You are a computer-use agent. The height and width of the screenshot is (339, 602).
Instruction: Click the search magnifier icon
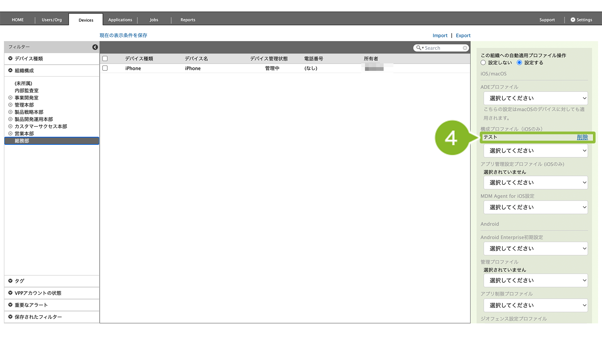pyautogui.click(x=419, y=48)
